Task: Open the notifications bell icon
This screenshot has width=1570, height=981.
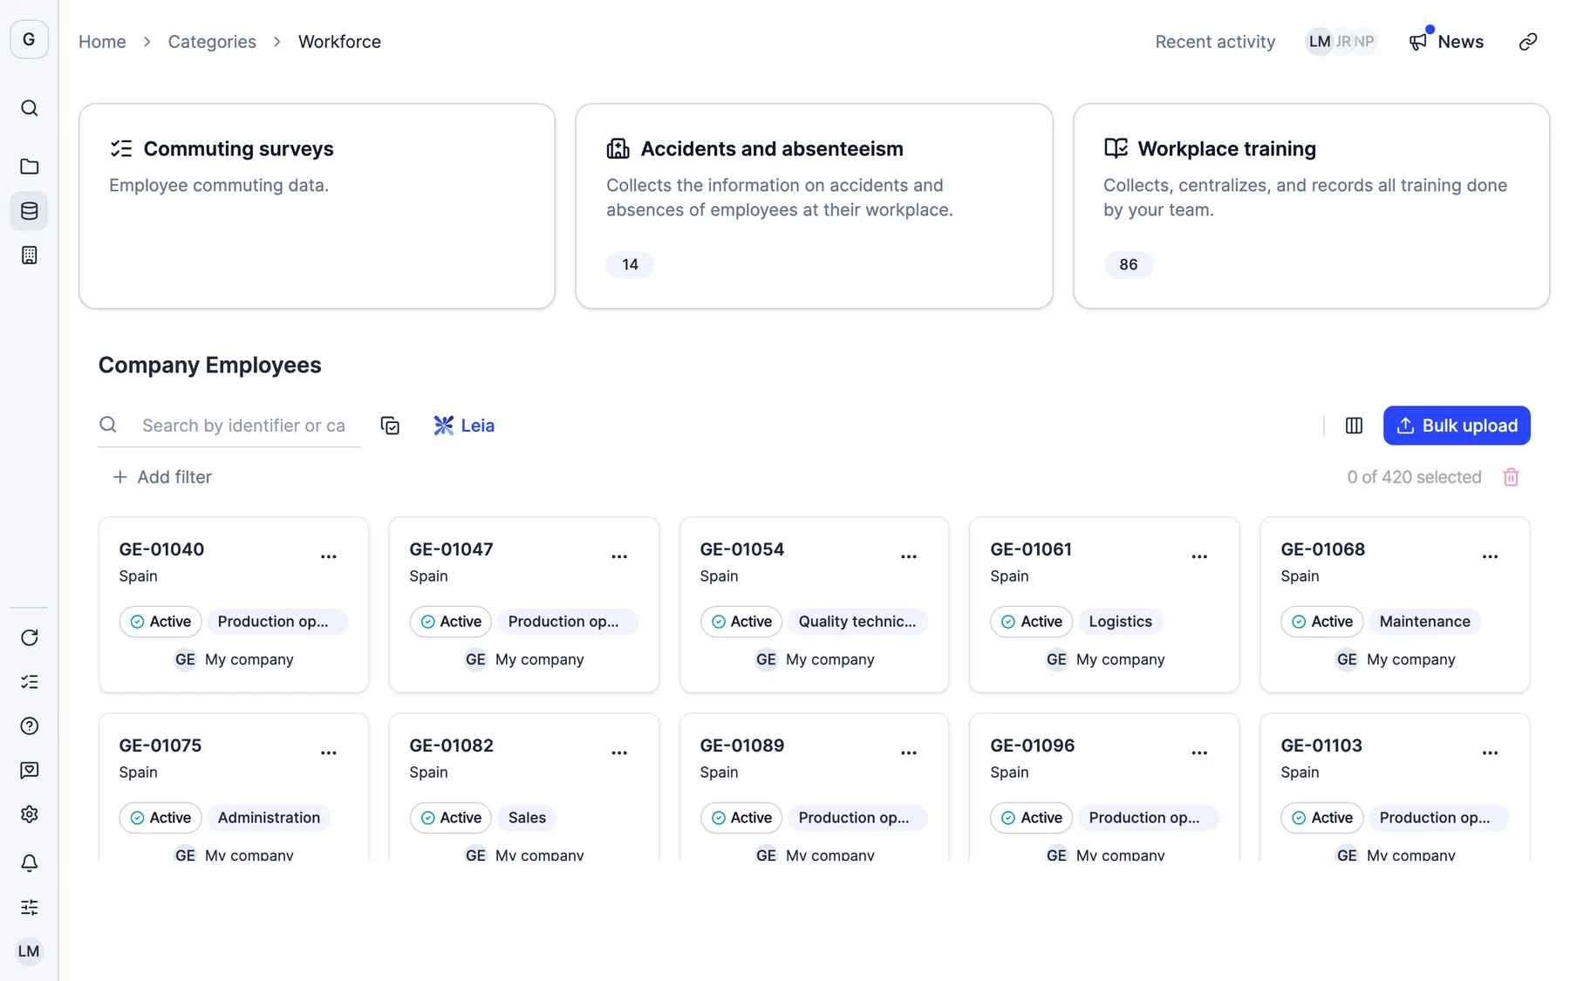Action: click(x=29, y=863)
